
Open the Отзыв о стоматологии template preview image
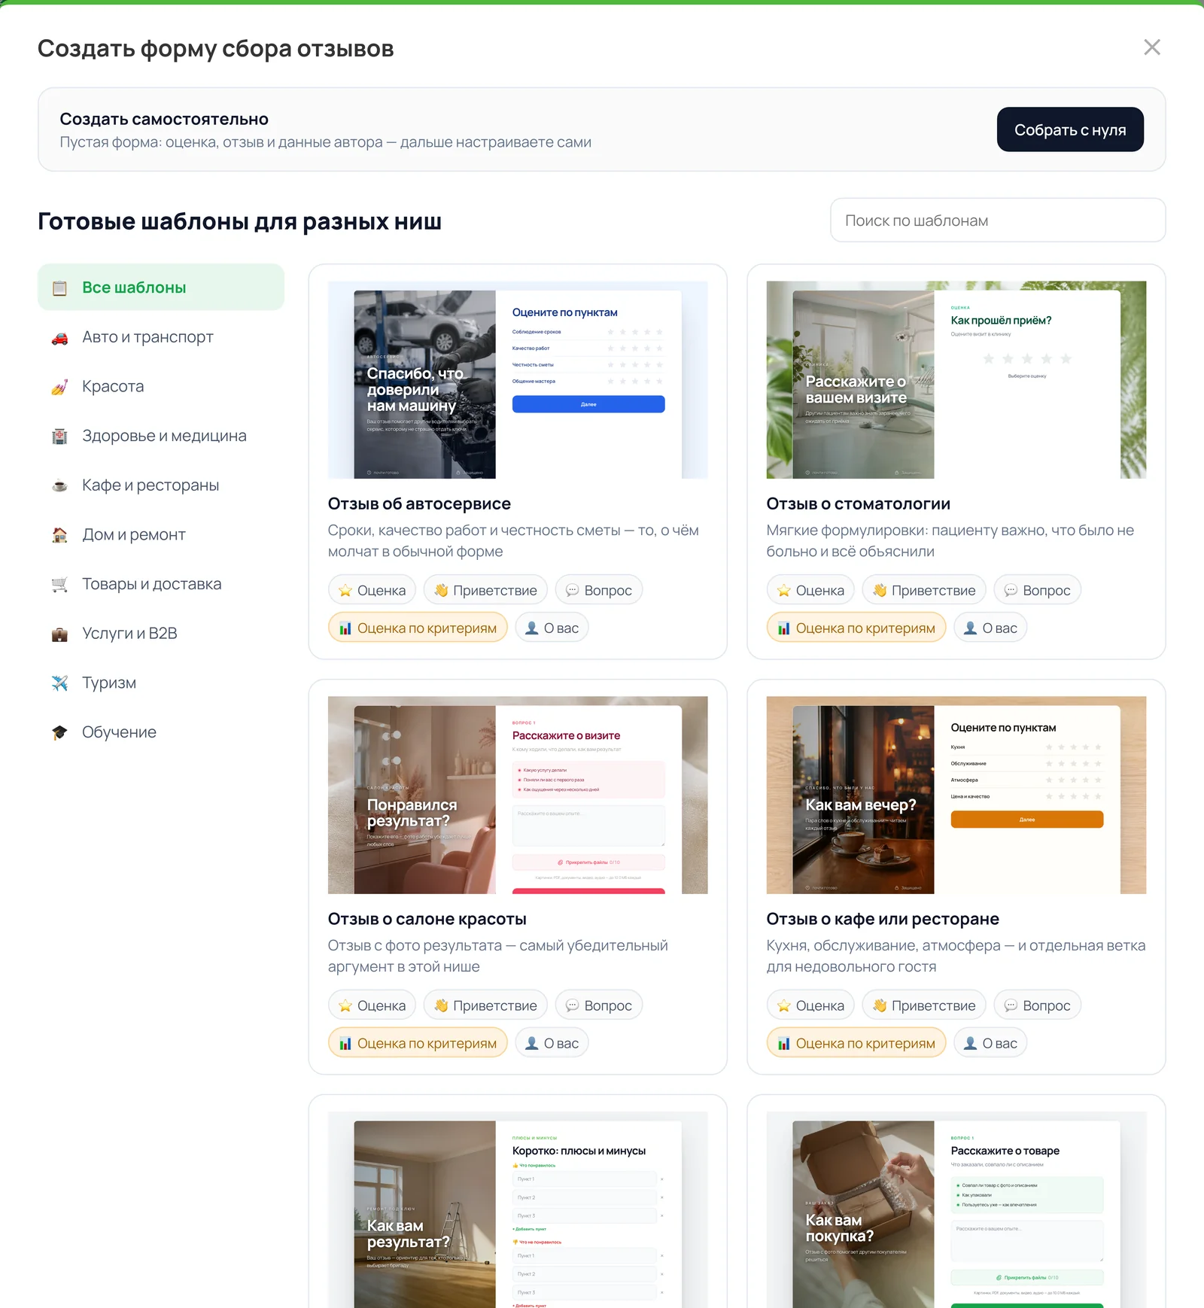click(x=956, y=380)
